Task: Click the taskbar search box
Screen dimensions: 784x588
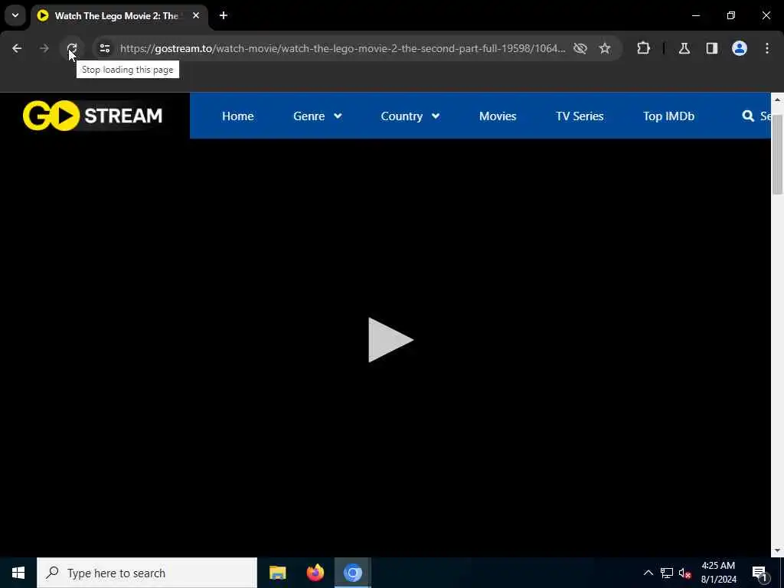Action: click(x=147, y=573)
